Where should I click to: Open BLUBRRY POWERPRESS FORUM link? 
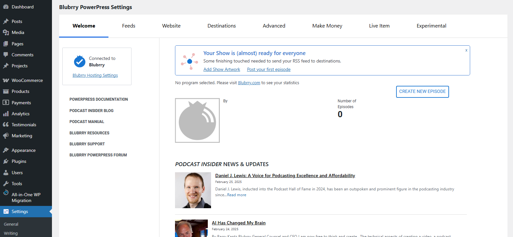coord(98,155)
